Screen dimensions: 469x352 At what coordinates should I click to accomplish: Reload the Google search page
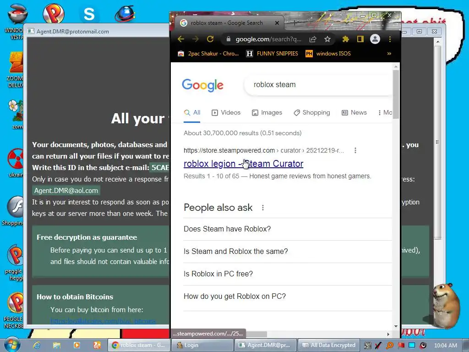[210, 39]
